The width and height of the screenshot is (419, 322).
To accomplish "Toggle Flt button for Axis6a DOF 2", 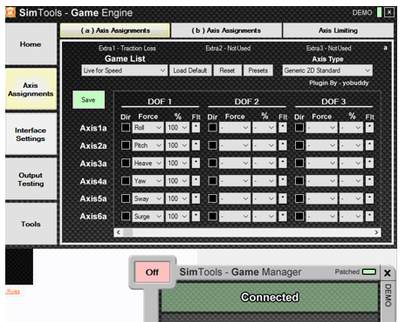I will coord(283,216).
